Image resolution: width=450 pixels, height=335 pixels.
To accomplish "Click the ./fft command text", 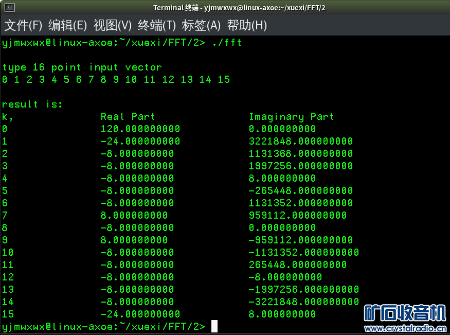I will click(x=227, y=42).
